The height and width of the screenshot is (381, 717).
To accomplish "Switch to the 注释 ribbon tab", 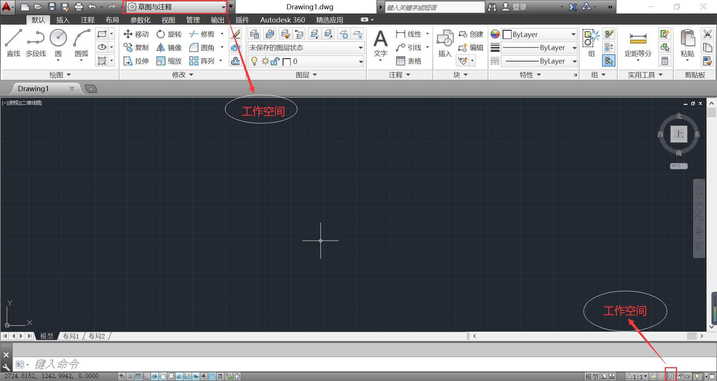I will click(x=87, y=20).
